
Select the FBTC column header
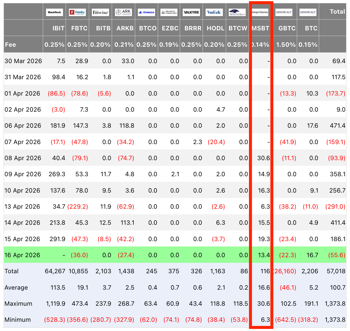pos(79,28)
